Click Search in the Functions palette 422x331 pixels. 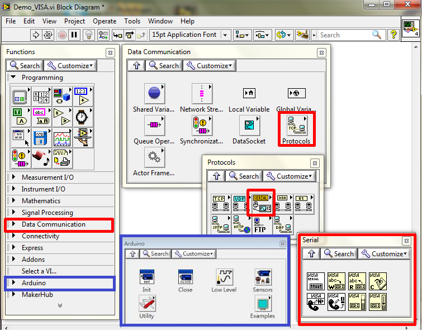(25, 65)
